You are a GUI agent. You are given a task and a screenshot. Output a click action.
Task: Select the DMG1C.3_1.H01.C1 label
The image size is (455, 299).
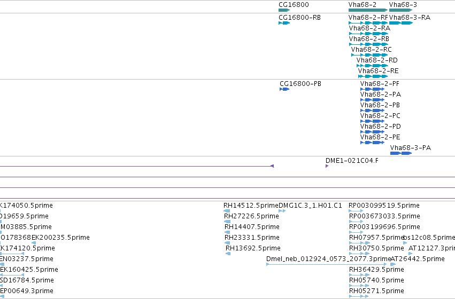click(310, 206)
